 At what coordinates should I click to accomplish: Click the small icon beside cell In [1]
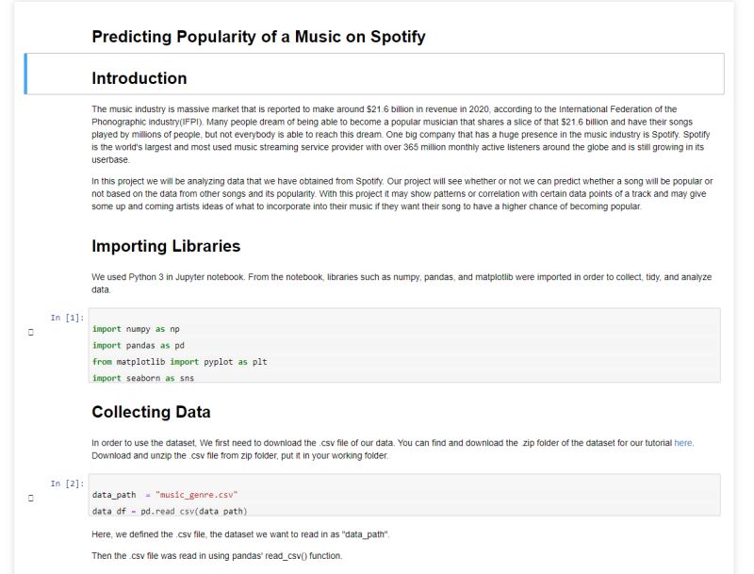31,332
